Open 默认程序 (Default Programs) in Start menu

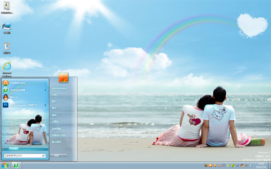(x=56, y=142)
